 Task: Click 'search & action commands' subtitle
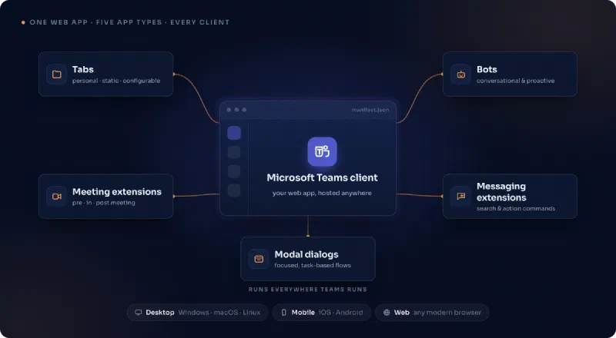coord(516,209)
